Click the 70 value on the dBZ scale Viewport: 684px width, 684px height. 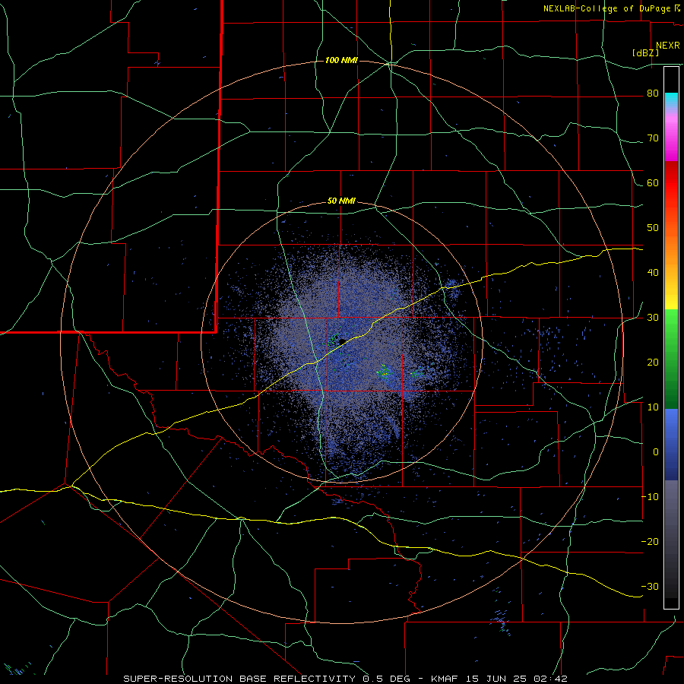[x=653, y=138]
